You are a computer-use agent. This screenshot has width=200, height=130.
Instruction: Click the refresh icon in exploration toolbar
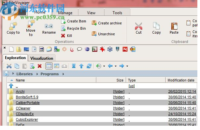click(x=89, y=66)
